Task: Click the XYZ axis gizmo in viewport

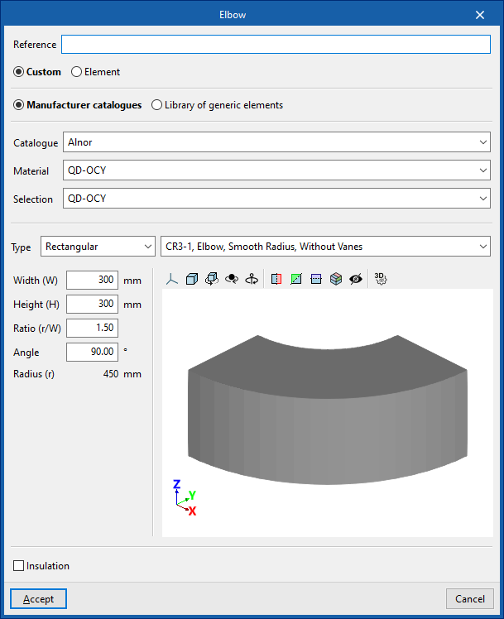Action: 185,497
